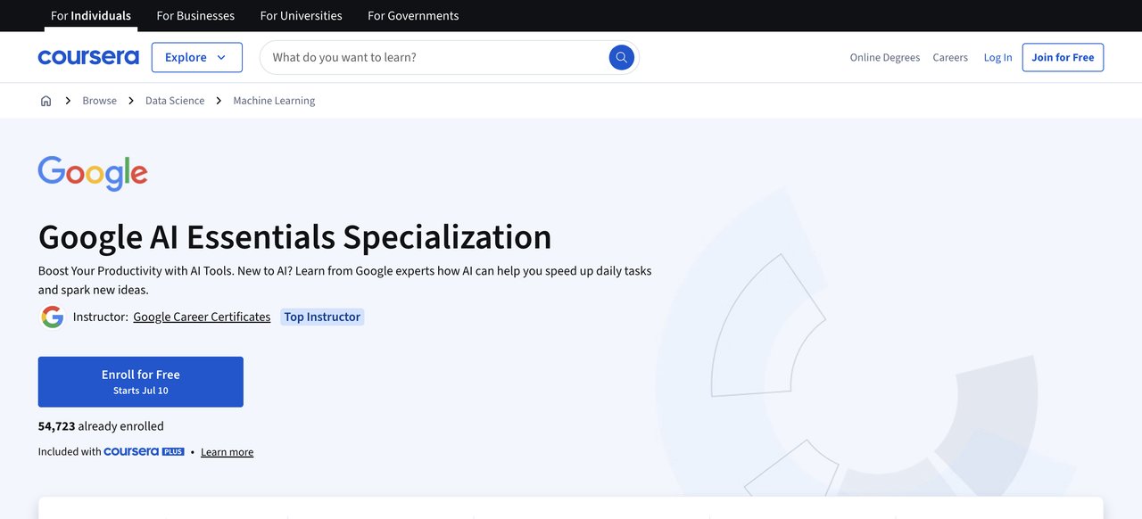Click the large Google logo
The height and width of the screenshot is (519, 1142).
tap(93, 173)
